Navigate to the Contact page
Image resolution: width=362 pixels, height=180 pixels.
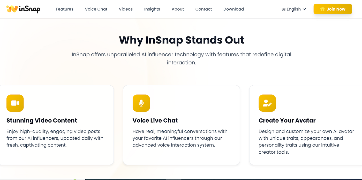click(x=204, y=9)
